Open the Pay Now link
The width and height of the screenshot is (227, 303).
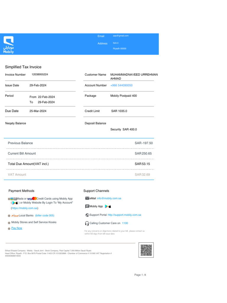coord(17,228)
